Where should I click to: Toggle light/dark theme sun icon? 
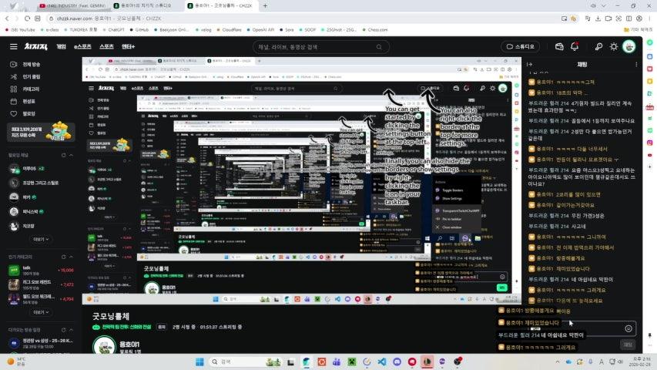613,46
